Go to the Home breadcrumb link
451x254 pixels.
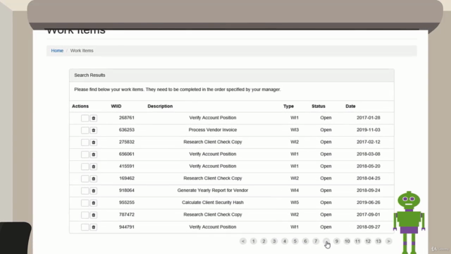click(57, 50)
